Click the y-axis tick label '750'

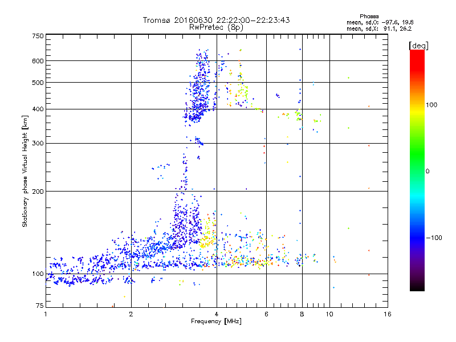pyautogui.click(x=38, y=36)
